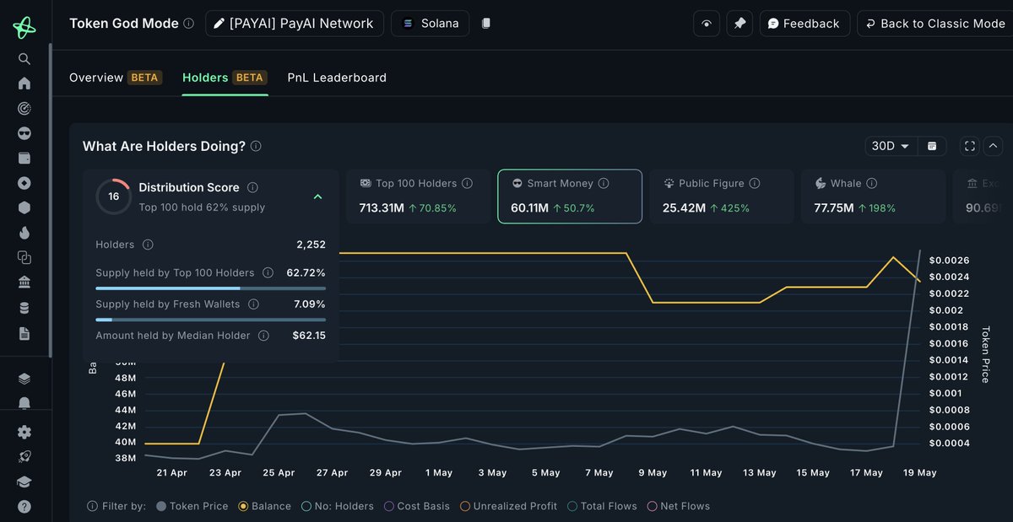Select Net Flows filter radio
The width and height of the screenshot is (1013, 522).
652,506
